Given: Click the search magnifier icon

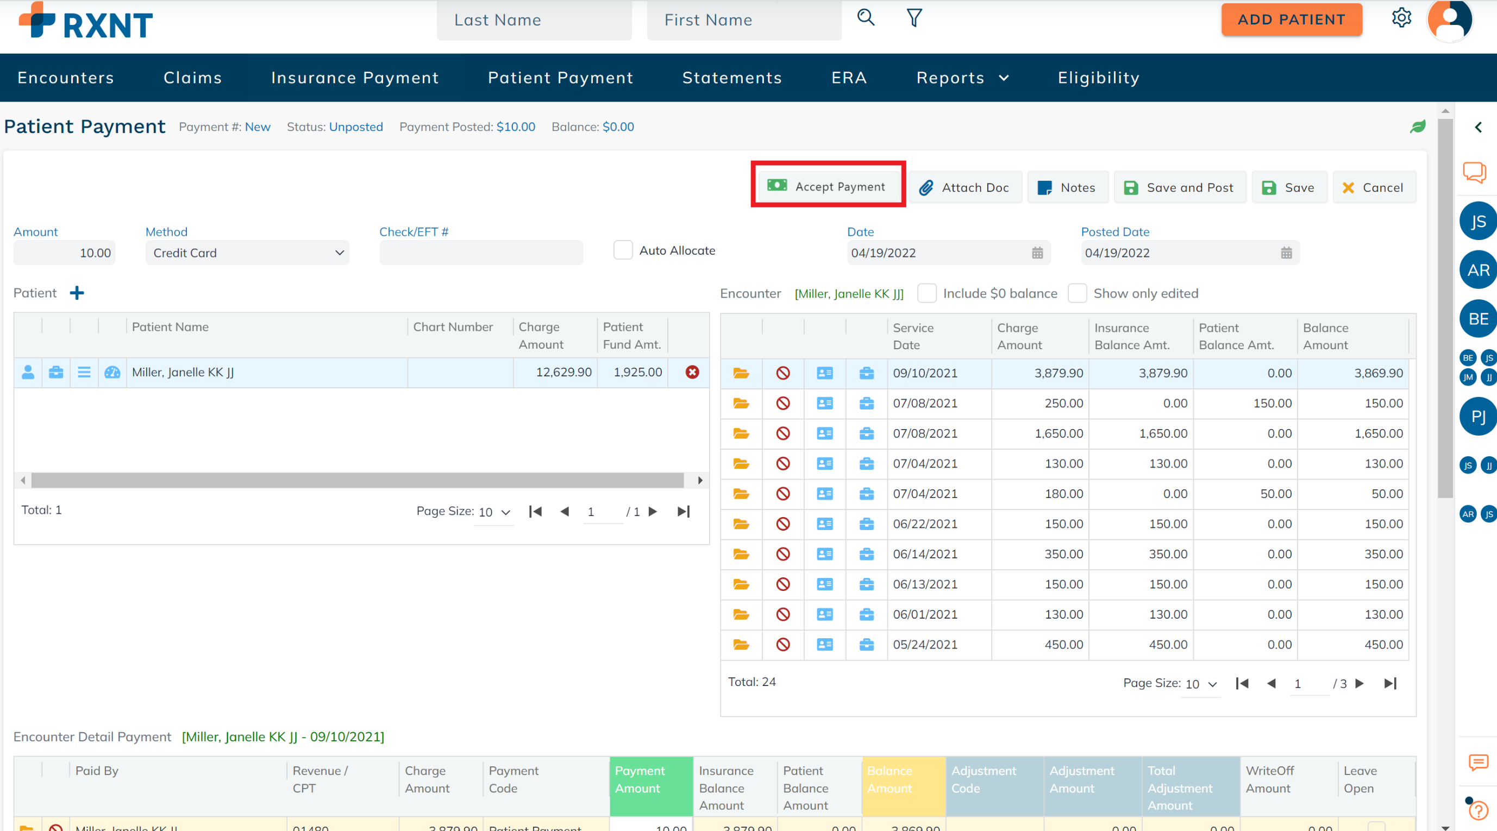Looking at the screenshot, I should [x=865, y=17].
